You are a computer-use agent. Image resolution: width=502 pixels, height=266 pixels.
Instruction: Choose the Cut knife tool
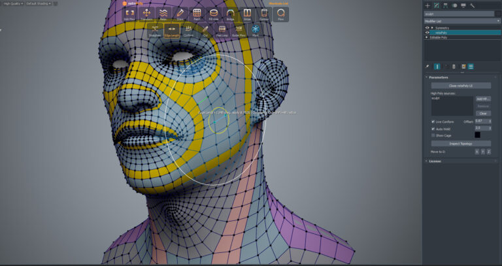[205, 31]
